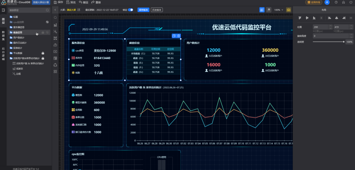This screenshot has width=355, height=170.
Task: Show the hidden cpu监控图 layer
Action: (x=47, y=22)
